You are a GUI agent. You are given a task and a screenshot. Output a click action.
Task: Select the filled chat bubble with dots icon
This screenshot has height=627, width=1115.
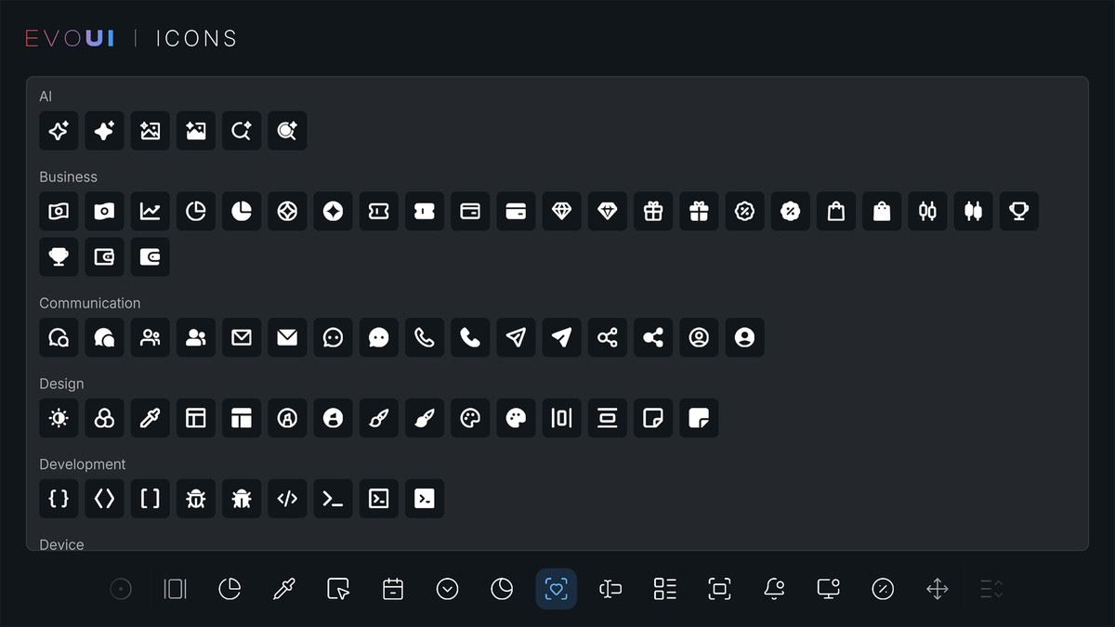[378, 338]
